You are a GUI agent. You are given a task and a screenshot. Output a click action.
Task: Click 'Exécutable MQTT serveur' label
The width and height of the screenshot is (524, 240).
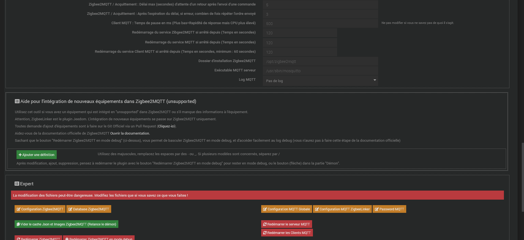(x=235, y=70)
